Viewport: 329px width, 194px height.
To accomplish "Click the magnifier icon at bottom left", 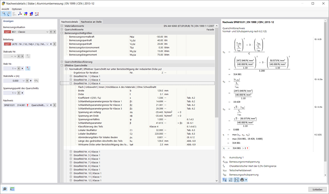I will pos(5,189).
